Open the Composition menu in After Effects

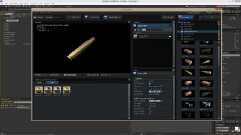[14, 3]
